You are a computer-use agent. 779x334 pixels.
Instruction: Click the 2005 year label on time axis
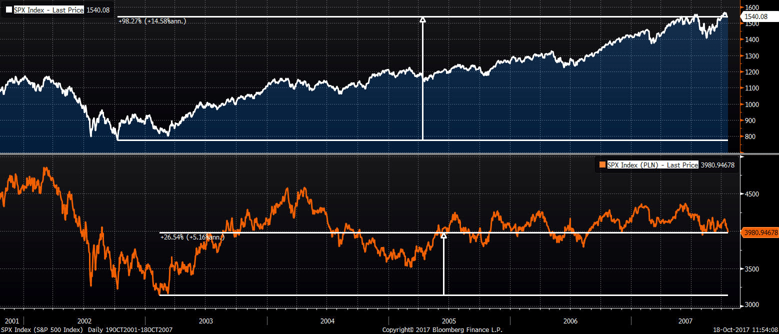click(x=449, y=320)
